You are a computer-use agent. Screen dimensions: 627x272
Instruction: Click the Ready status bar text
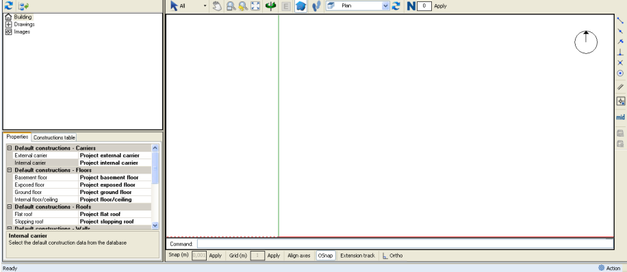(x=10, y=269)
